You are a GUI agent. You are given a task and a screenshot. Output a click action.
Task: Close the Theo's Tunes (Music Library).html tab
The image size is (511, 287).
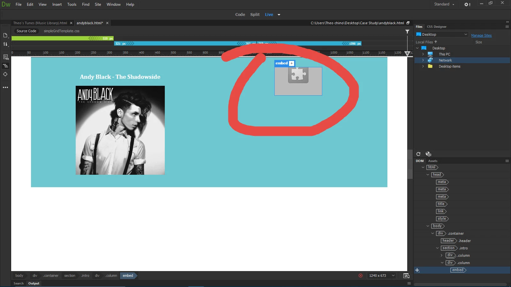click(x=71, y=23)
